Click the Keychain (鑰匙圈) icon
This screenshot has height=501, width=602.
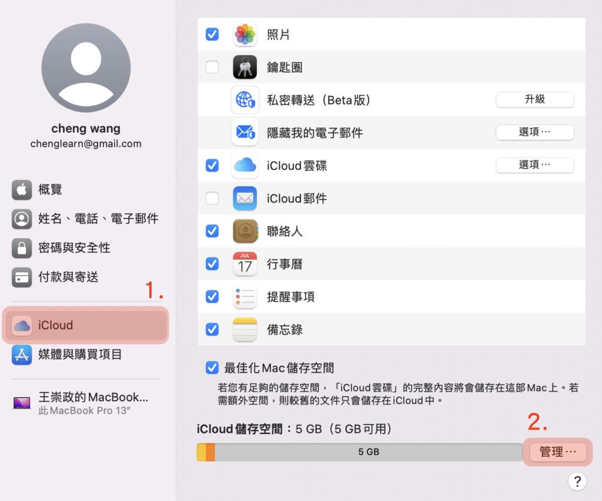click(x=245, y=68)
